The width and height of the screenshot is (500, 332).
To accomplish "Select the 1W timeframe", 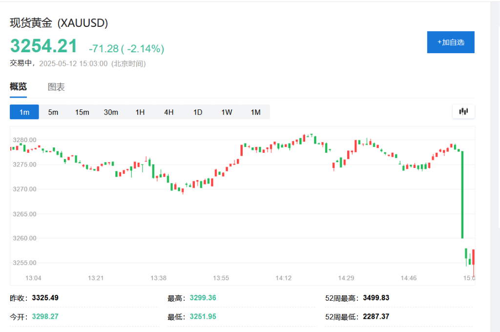I will point(227,112).
